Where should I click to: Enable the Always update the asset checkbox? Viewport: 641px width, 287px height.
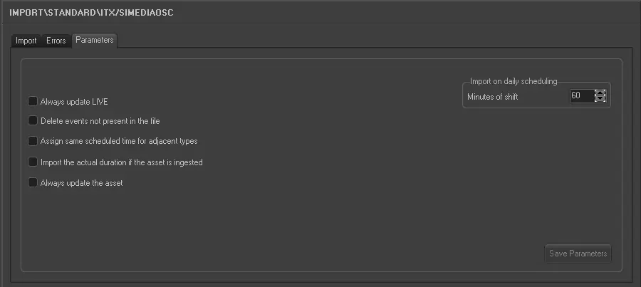tap(33, 183)
